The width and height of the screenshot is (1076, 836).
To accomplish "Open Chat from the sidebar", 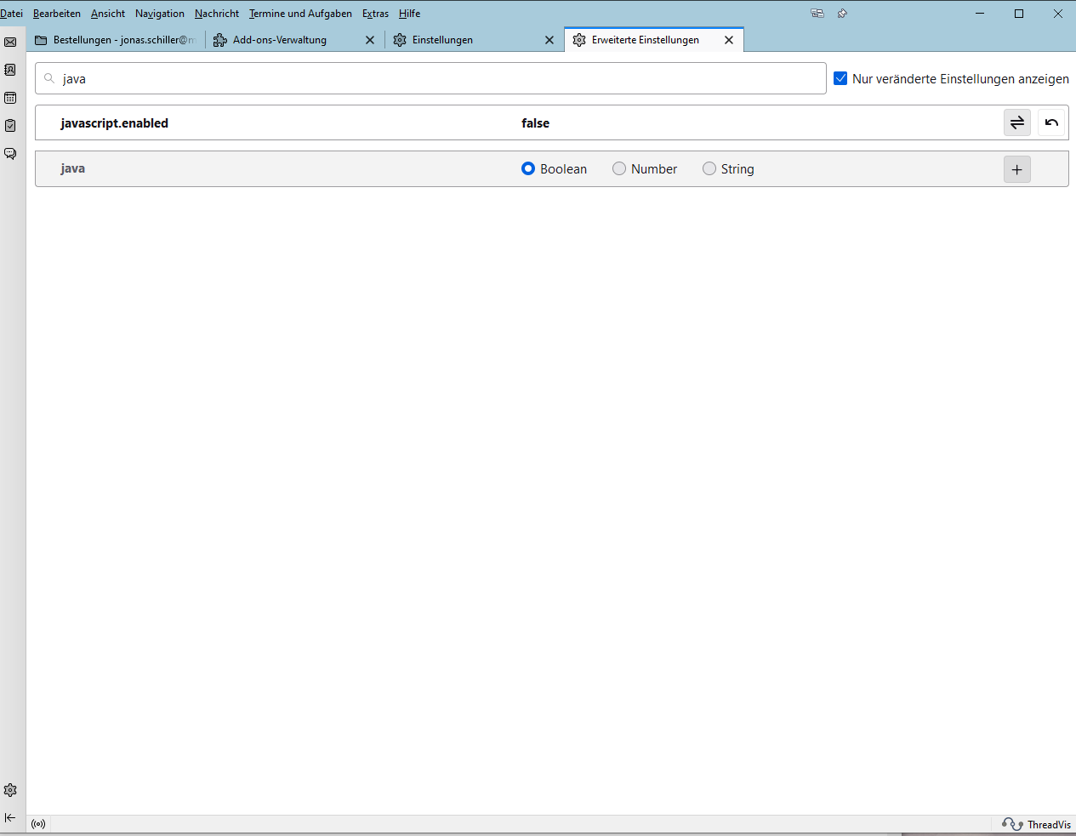I will (10, 154).
